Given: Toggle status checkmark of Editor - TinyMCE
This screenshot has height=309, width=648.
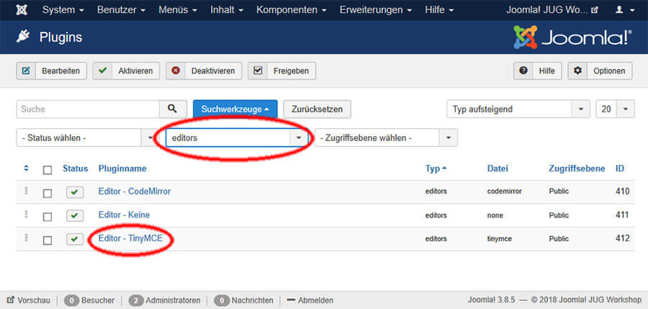Looking at the screenshot, I should 75,239.
